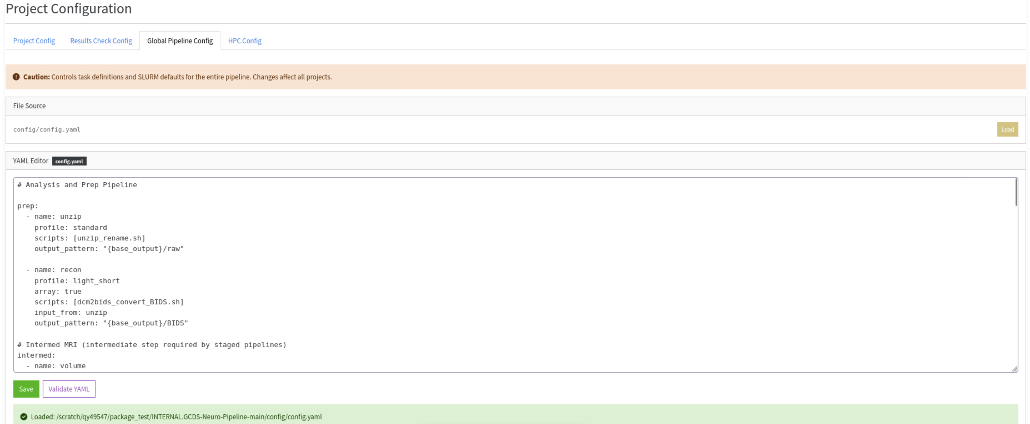Image resolution: width=1030 pixels, height=424 pixels.
Task: Click the 'input_from: unzip' line
Action: point(70,312)
